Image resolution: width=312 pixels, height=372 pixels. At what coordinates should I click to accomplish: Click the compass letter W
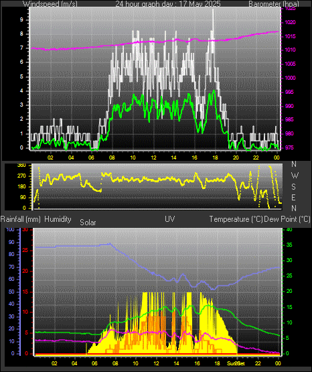pos(295,176)
